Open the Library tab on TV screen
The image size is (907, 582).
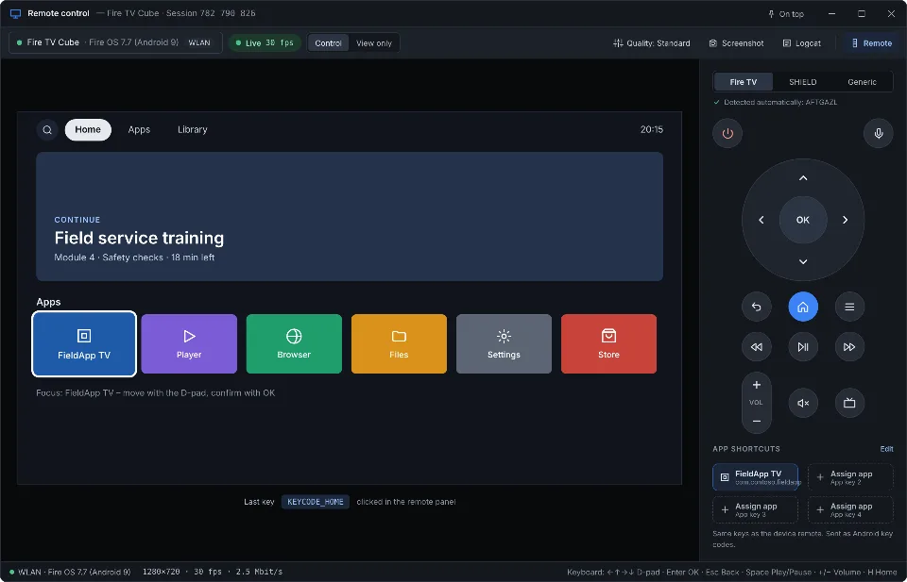(192, 130)
